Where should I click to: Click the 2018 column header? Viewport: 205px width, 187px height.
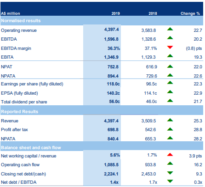(x=153, y=13)
